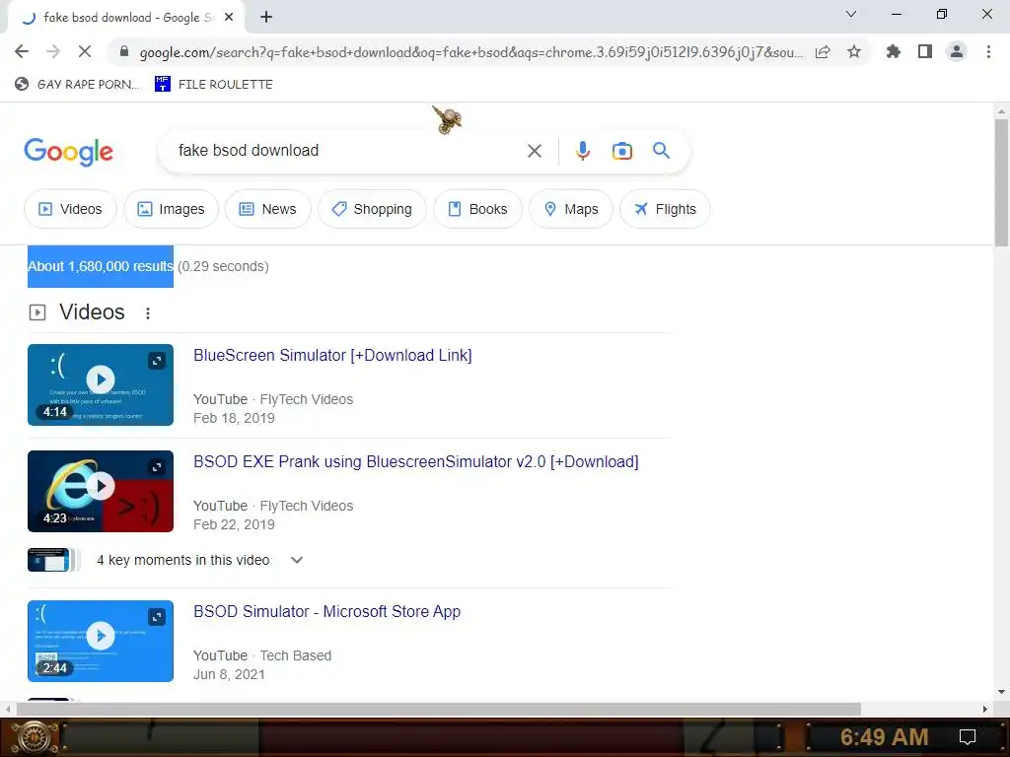Open the Chrome three-dot menu
This screenshot has width=1010, height=757.
click(988, 51)
